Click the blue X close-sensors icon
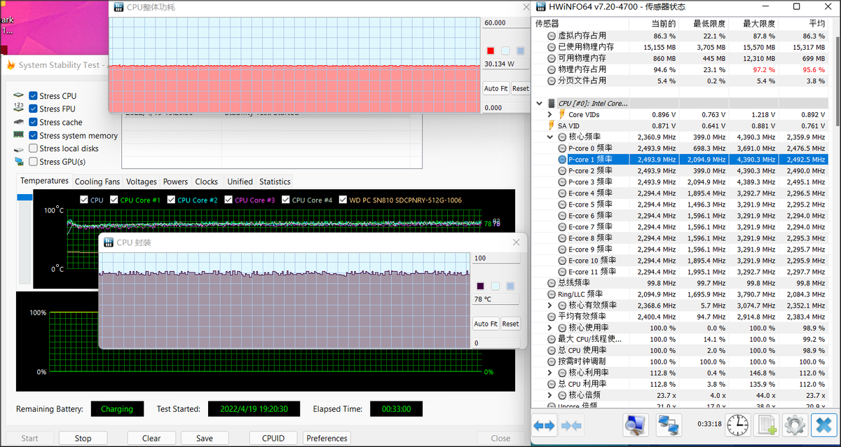841x447 pixels. (x=823, y=425)
